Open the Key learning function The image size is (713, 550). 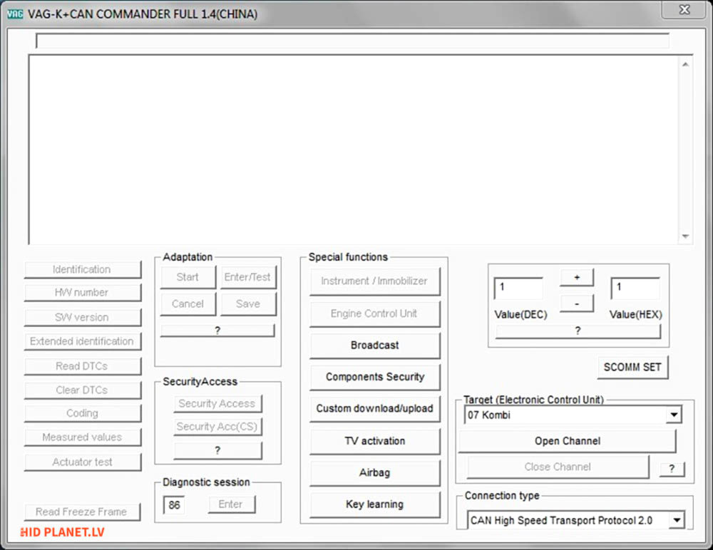point(374,504)
